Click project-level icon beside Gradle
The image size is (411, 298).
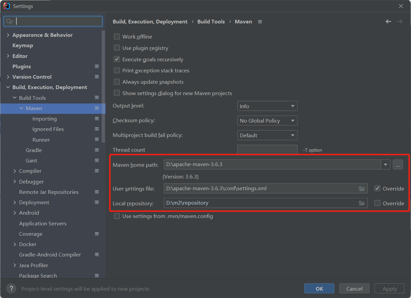point(97,150)
